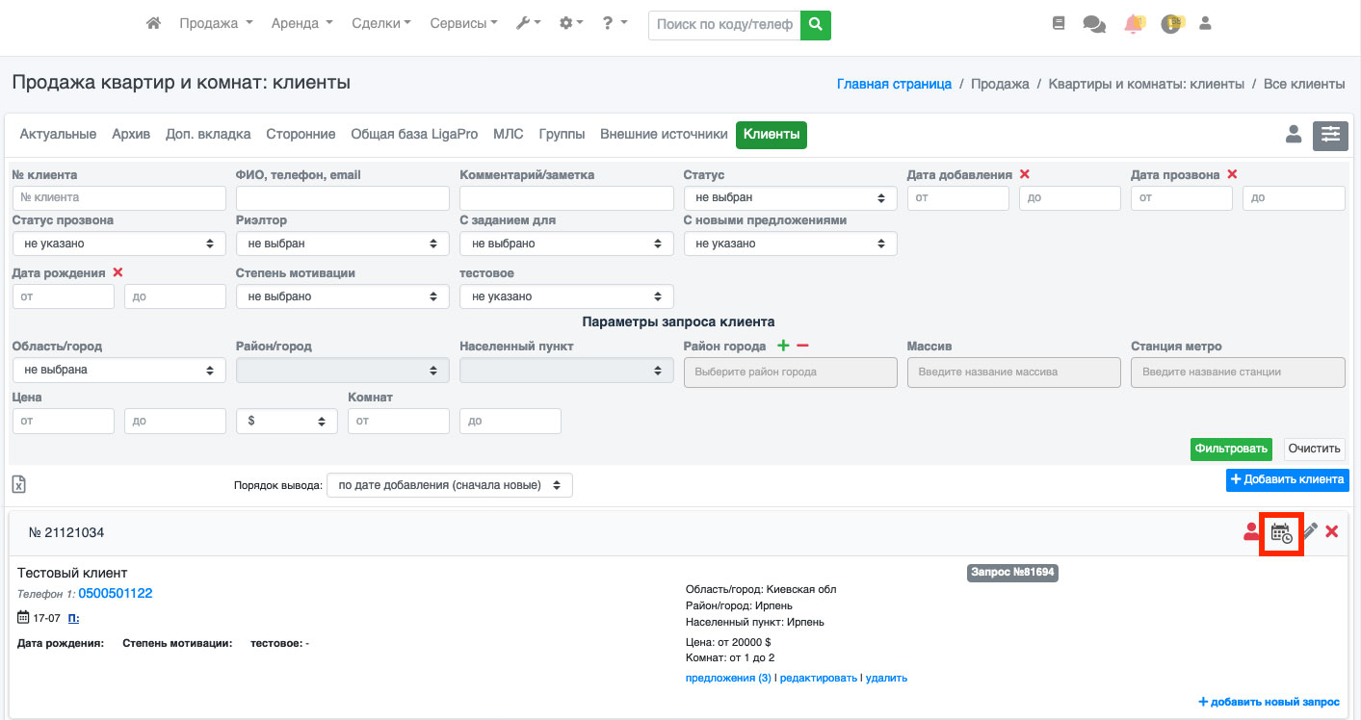Click the Фильтровать button
Screen dimensions: 1361x720
coord(1230,449)
